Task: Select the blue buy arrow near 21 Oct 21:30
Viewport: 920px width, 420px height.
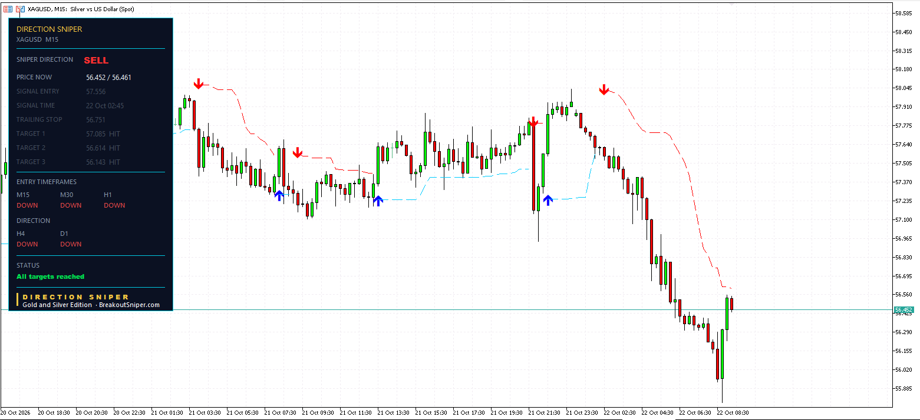Action: [x=548, y=200]
